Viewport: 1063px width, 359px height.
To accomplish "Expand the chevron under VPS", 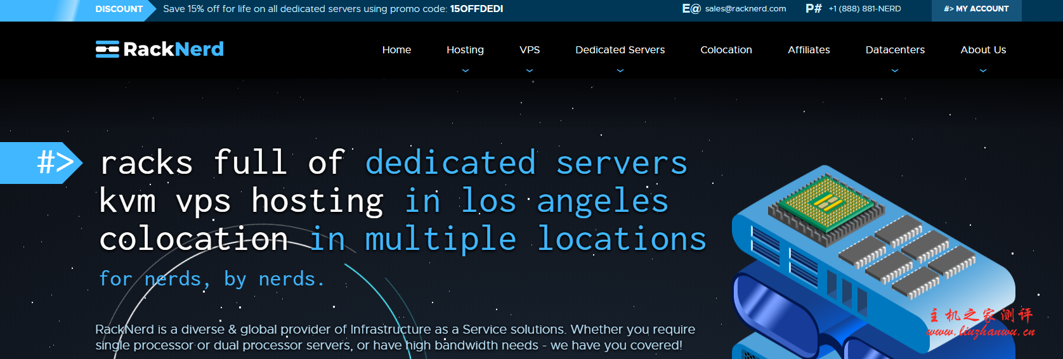I will 530,71.
